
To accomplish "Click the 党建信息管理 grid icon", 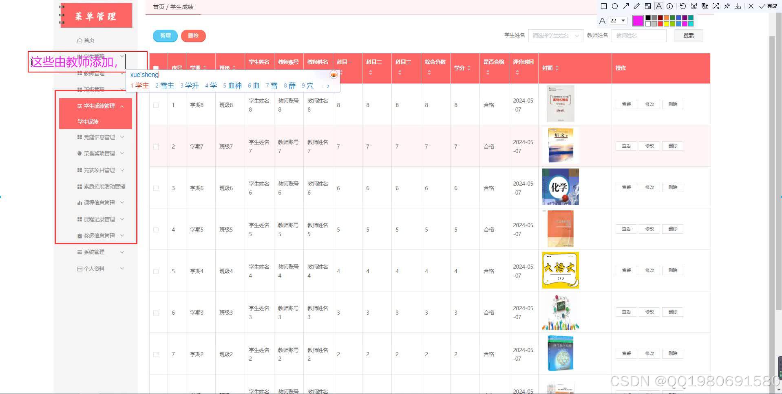I will [x=80, y=137].
